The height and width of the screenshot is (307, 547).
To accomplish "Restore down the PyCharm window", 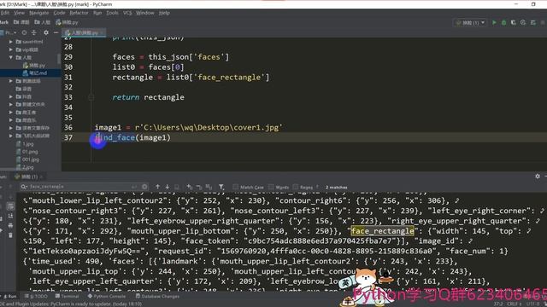I will [x=533, y=4].
